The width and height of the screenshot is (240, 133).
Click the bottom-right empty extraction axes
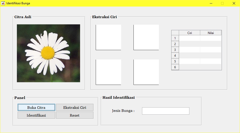pyautogui.click(x=146, y=72)
